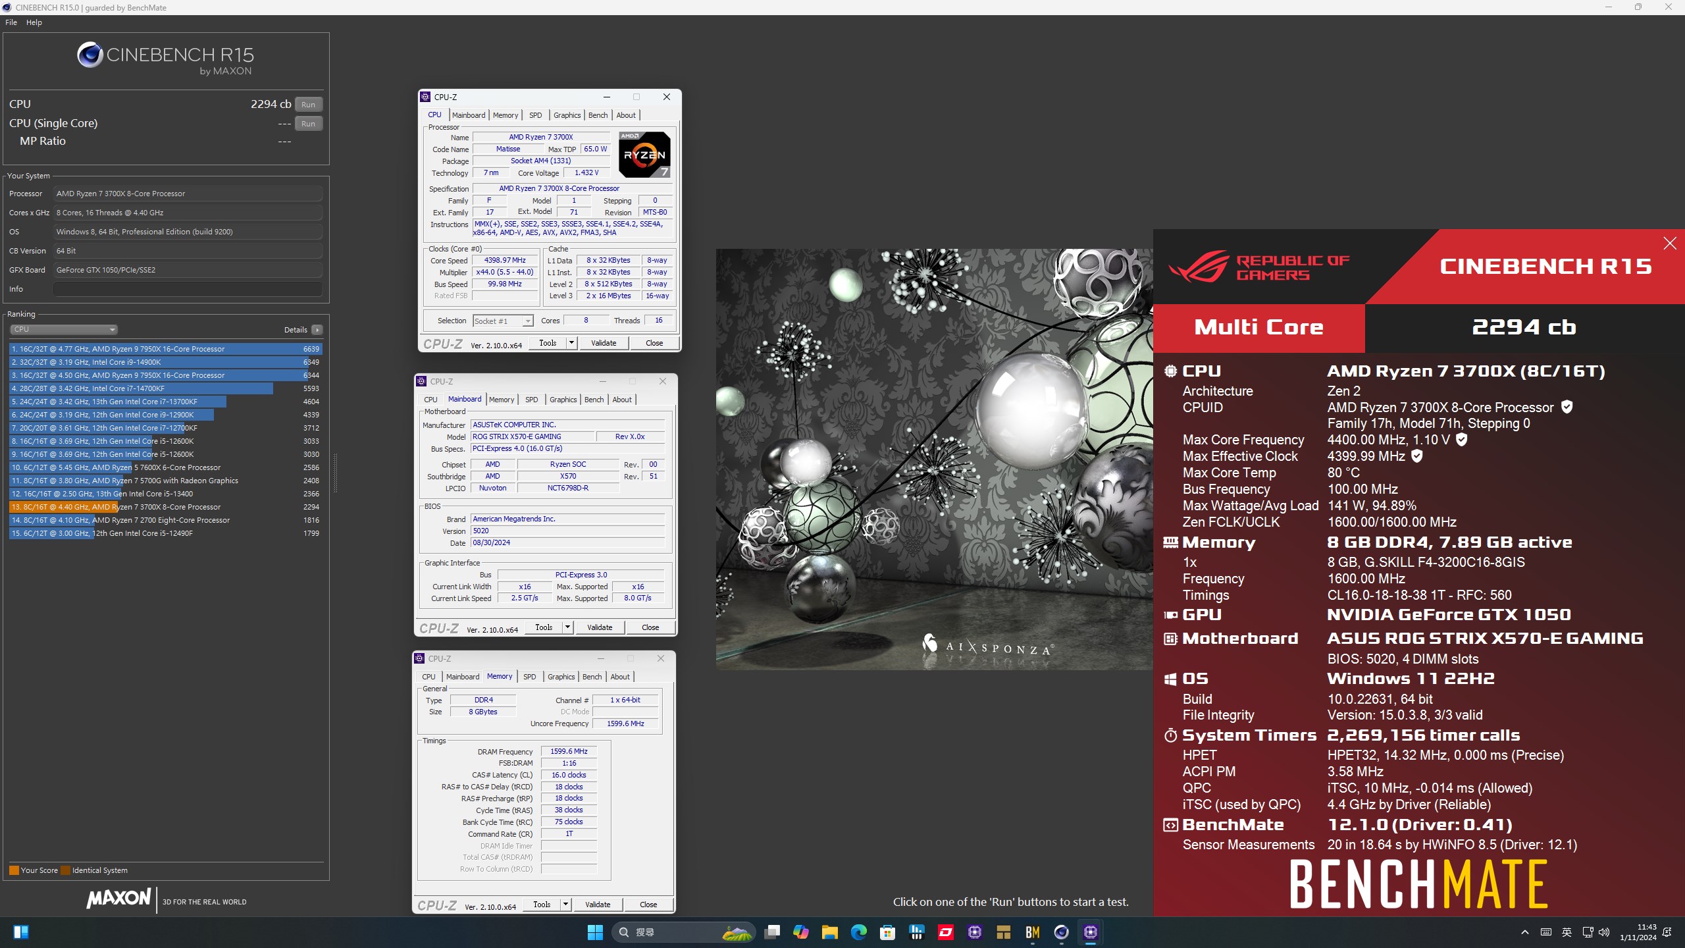The image size is (1685, 948).
Task: Click CPU-Z title icon in Mainboard window
Action: pos(421,381)
